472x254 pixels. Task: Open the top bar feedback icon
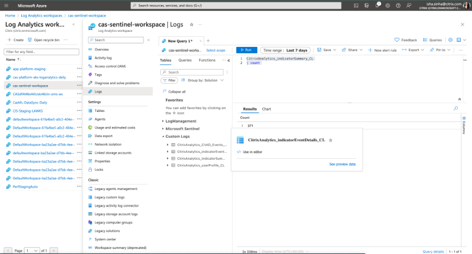coord(409,6)
